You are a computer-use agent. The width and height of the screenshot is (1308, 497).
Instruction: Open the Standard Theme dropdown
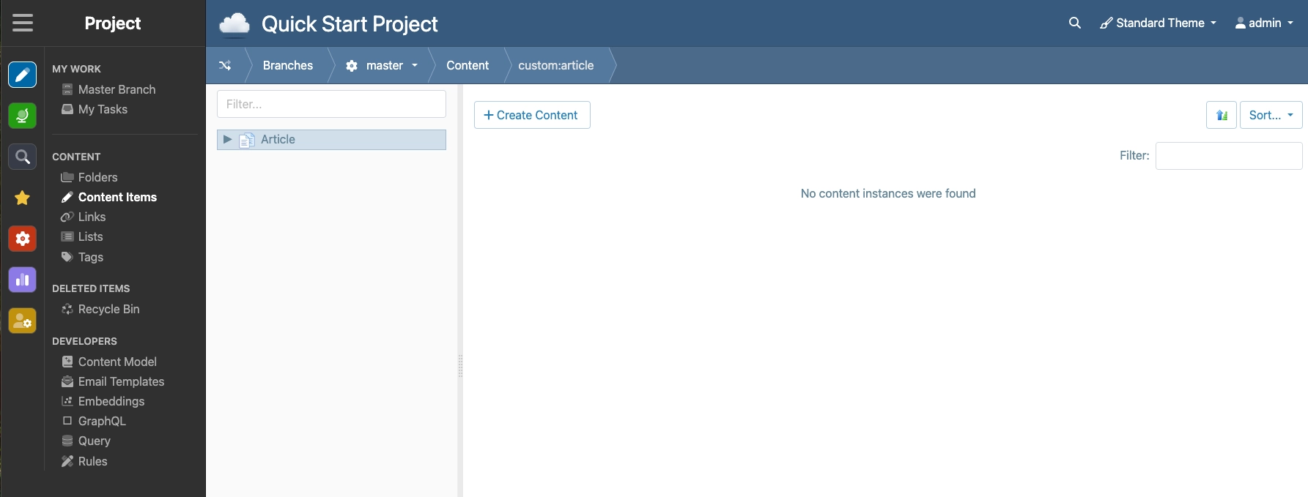[x=1159, y=23]
